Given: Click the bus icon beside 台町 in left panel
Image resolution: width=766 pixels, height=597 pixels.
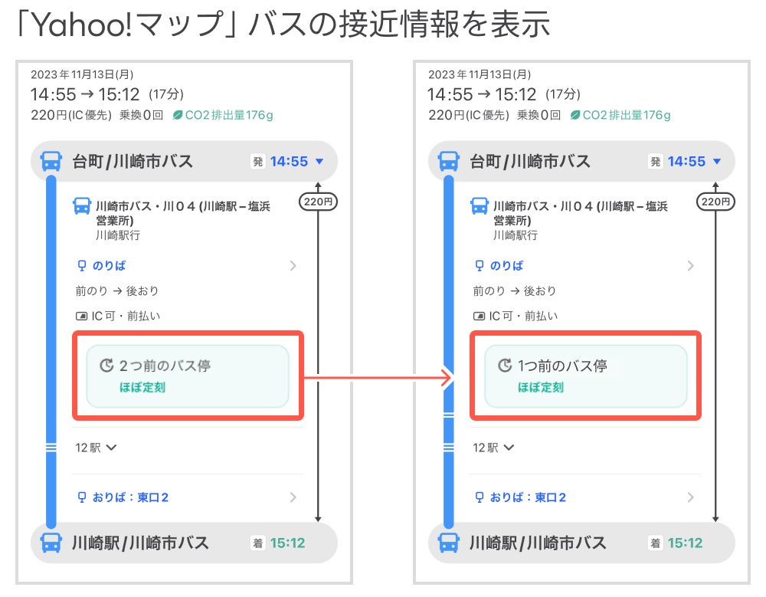Looking at the screenshot, I should coord(51,162).
